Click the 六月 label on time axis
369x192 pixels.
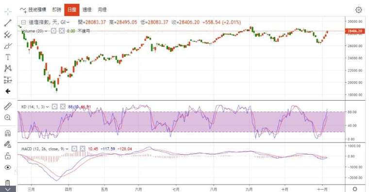[x=138, y=189]
